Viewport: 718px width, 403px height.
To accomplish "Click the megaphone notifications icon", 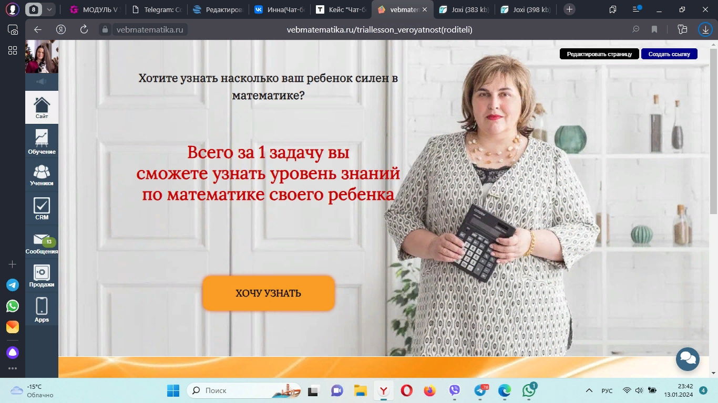I will pyautogui.click(x=42, y=81).
